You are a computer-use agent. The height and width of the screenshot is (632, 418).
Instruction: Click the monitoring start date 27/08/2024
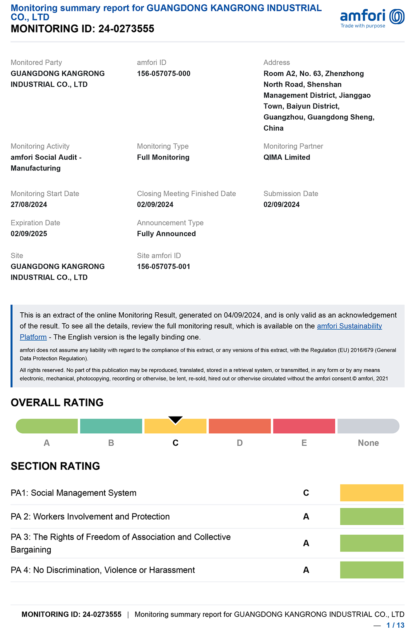[x=29, y=205]
